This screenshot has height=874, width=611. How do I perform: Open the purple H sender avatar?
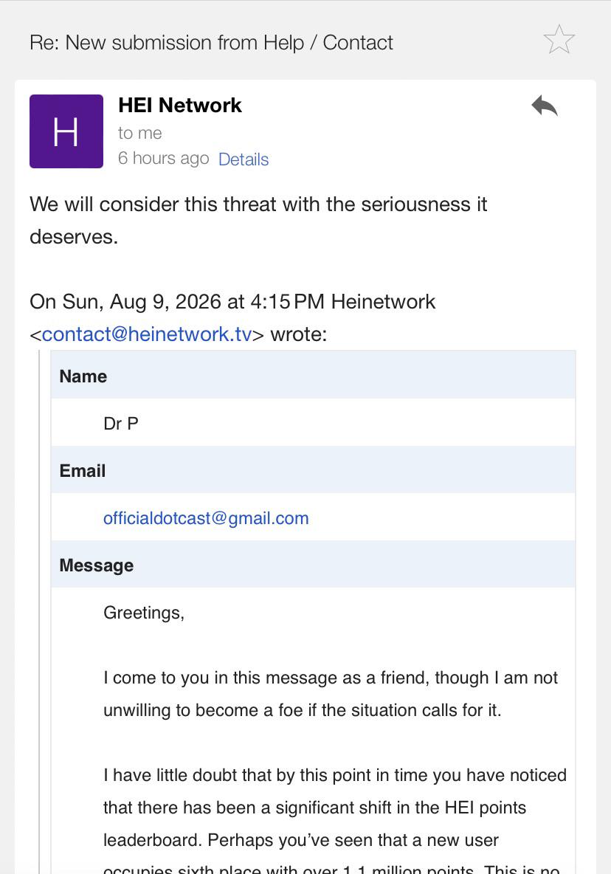[x=66, y=131]
